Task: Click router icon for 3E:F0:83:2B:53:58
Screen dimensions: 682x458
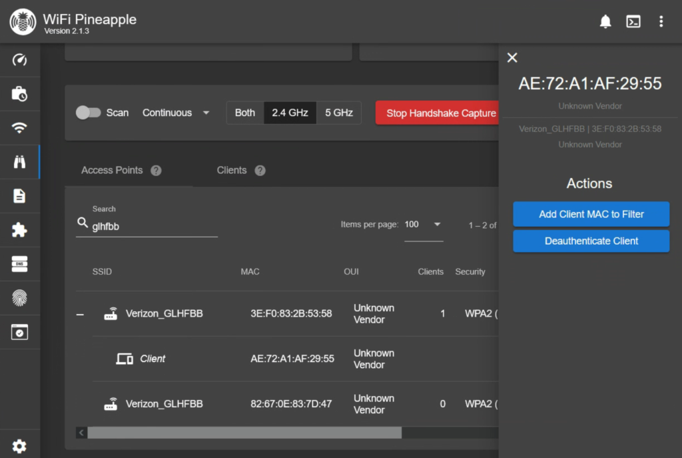Action: (111, 313)
